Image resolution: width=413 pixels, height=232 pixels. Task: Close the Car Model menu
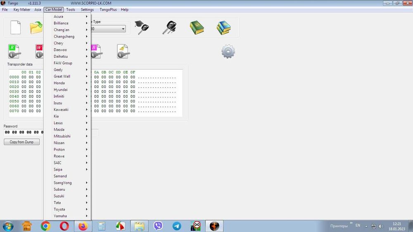point(54,9)
